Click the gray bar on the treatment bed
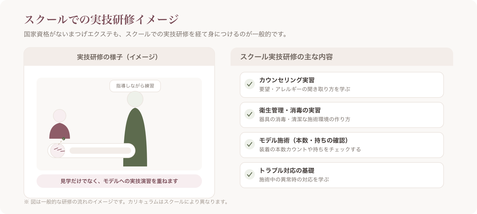 coord(100,151)
